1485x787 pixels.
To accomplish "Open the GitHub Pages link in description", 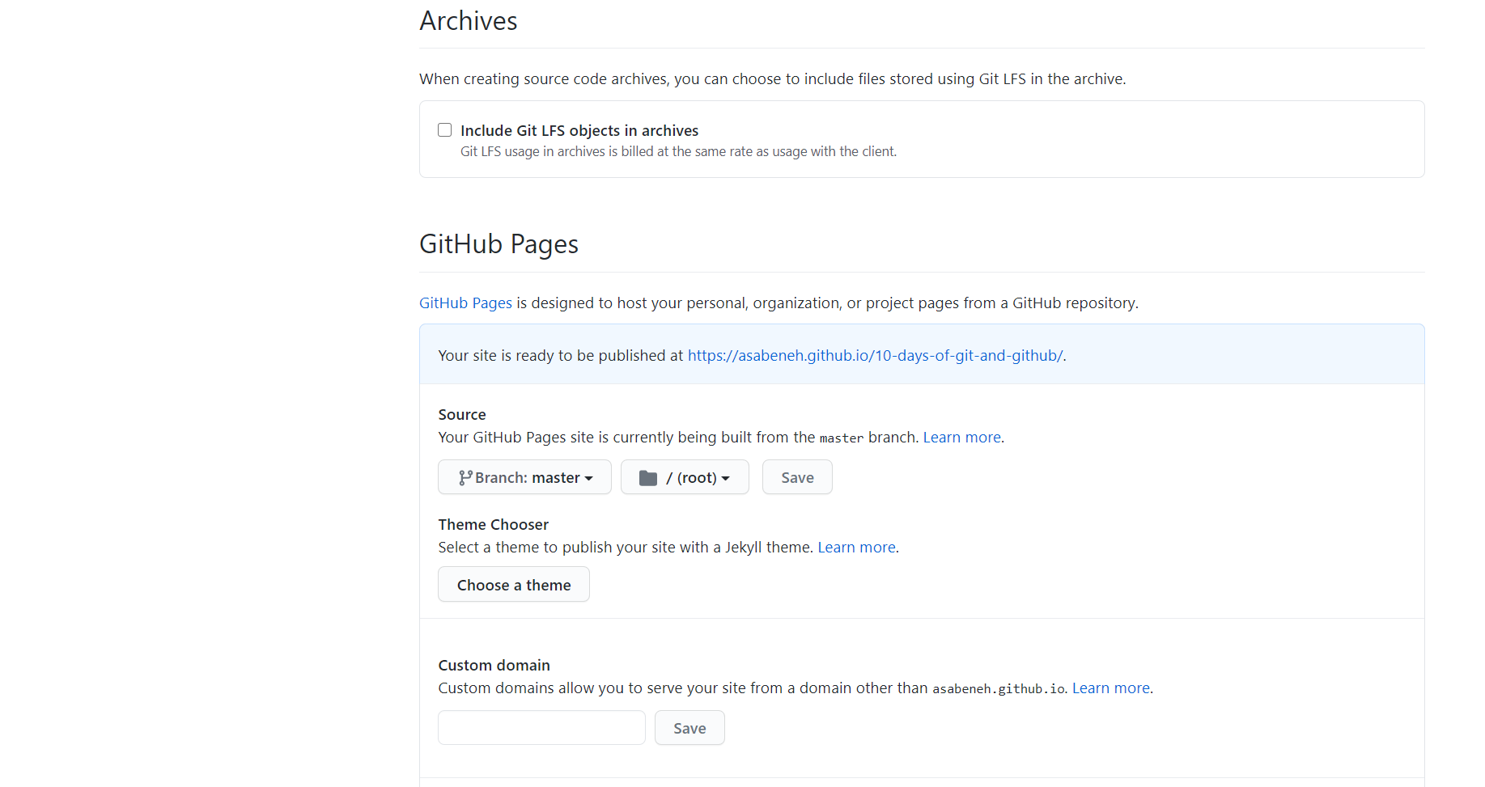I will coord(465,303).
